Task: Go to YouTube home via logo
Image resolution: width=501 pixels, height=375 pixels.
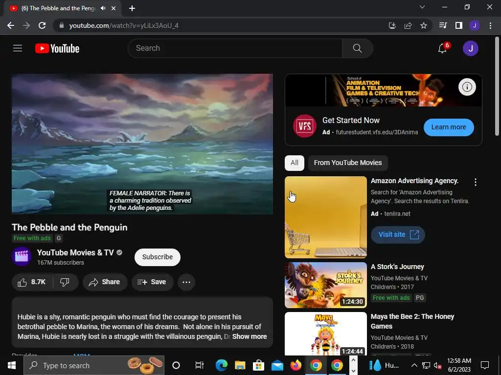Action: point(57,48)
